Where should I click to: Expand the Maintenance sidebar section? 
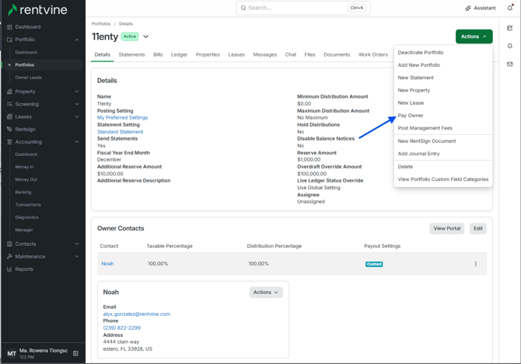tap(77, 257)
